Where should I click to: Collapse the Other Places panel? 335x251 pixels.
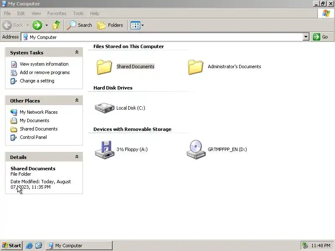point(77,100)
